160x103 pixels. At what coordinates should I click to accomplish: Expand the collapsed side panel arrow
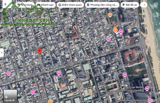coord(2,53)
